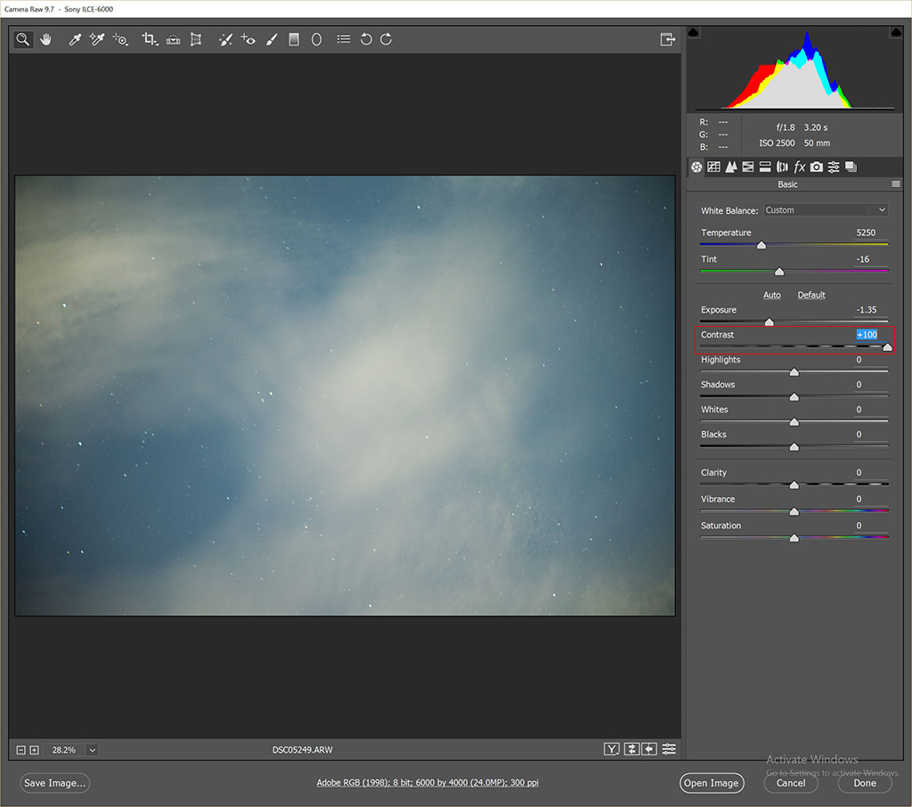Toggle full screen mode icon
Screen dimensions: 912x807
667,39
